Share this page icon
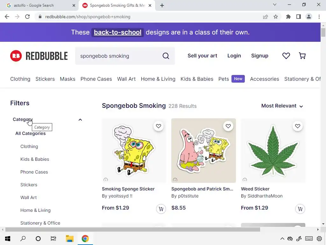326x245 pixels. click(x=266, y=17)
